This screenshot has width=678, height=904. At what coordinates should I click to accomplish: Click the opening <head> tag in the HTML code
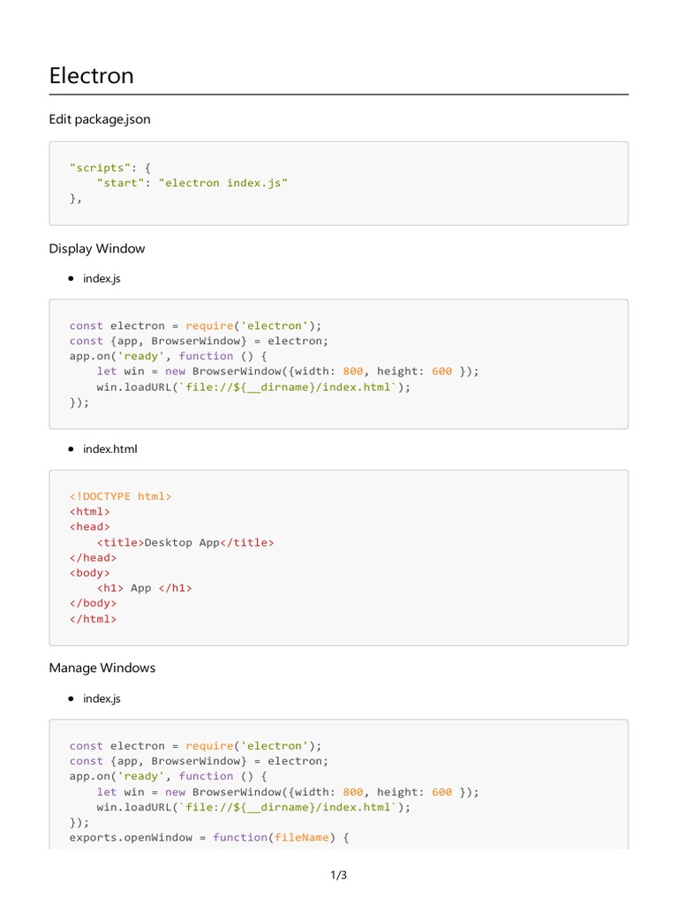pyautogui.click(x=89, y=527)
